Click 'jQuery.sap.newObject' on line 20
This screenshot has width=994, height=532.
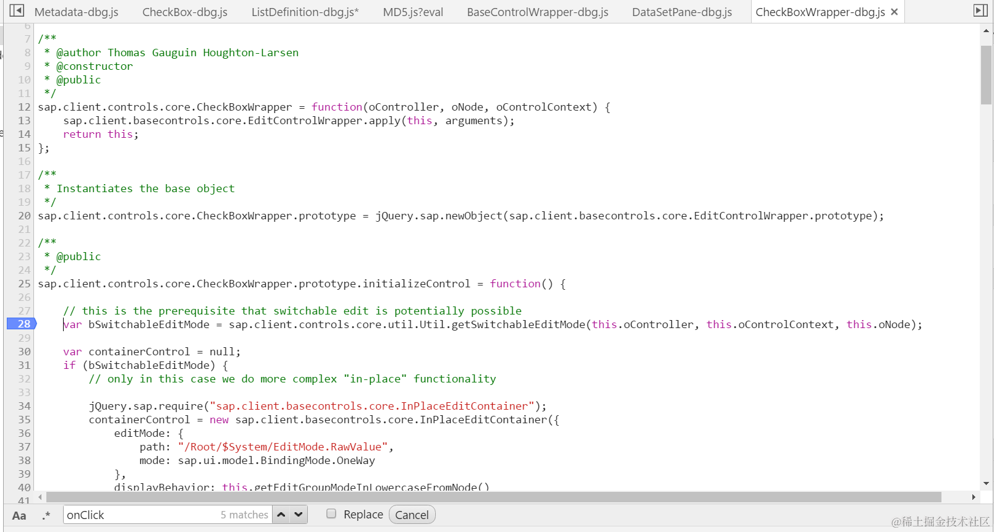click(439, 216)
